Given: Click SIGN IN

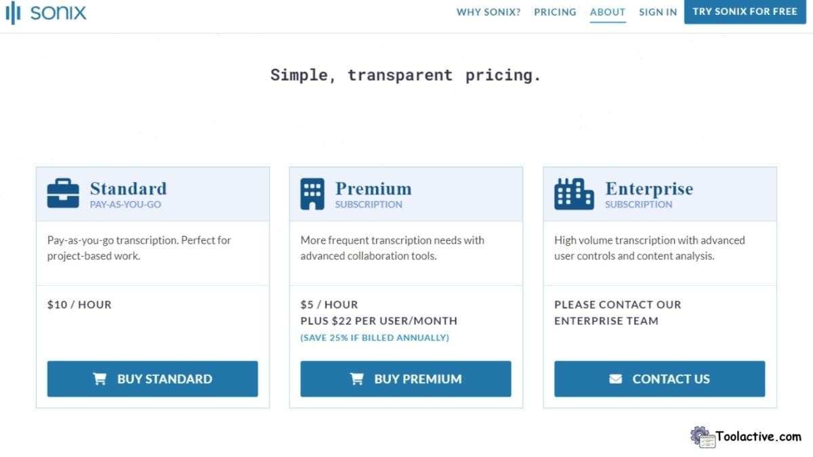Looking at the screenshot, I should [657, 12].
